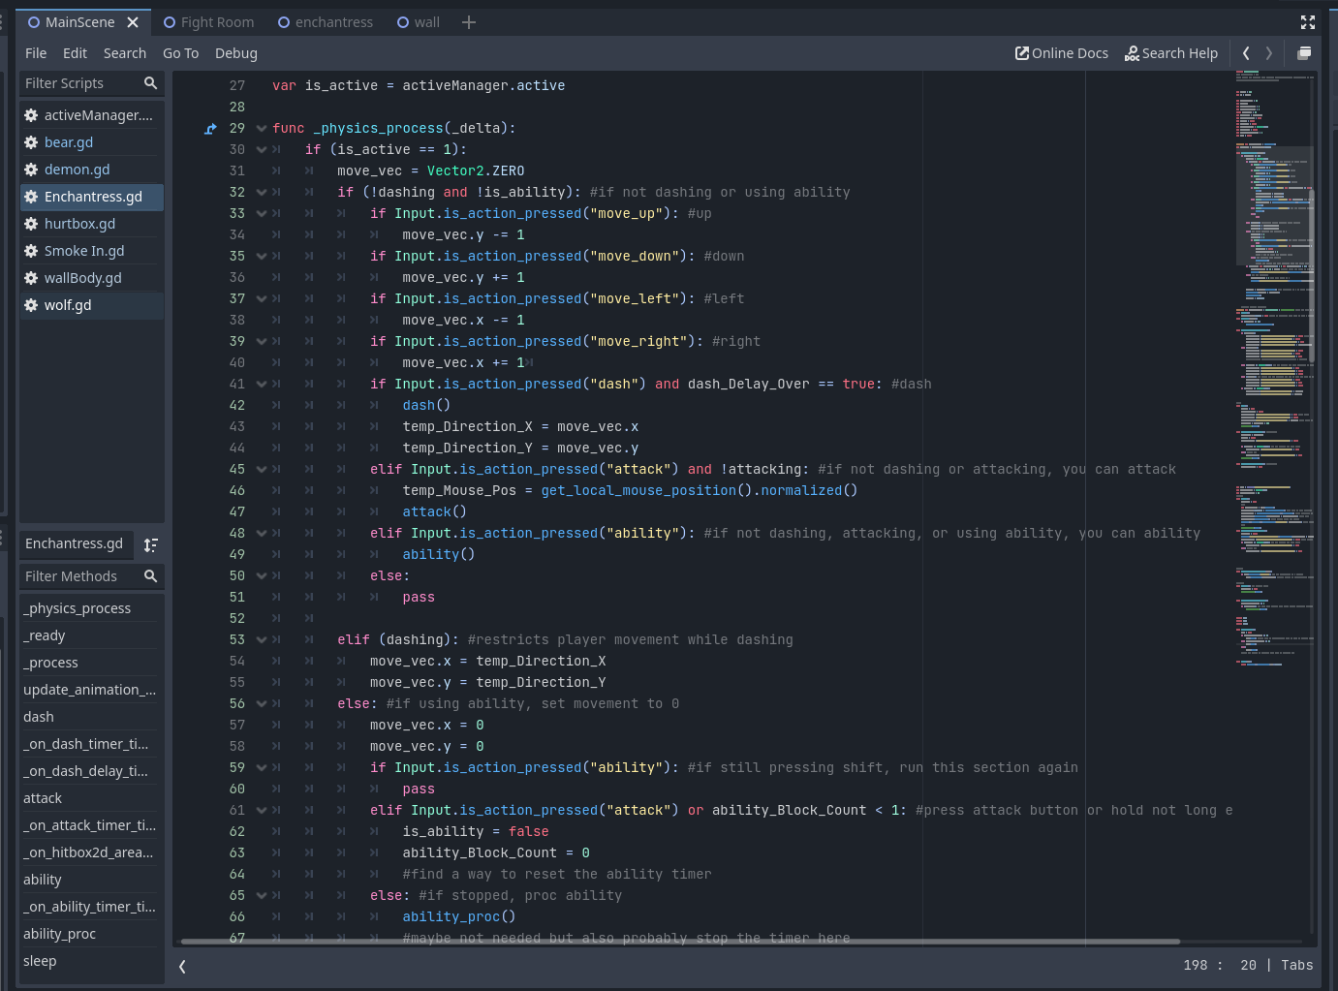
Task: Toggle distraction free mode icon
Action: (x=1308, y=22)
